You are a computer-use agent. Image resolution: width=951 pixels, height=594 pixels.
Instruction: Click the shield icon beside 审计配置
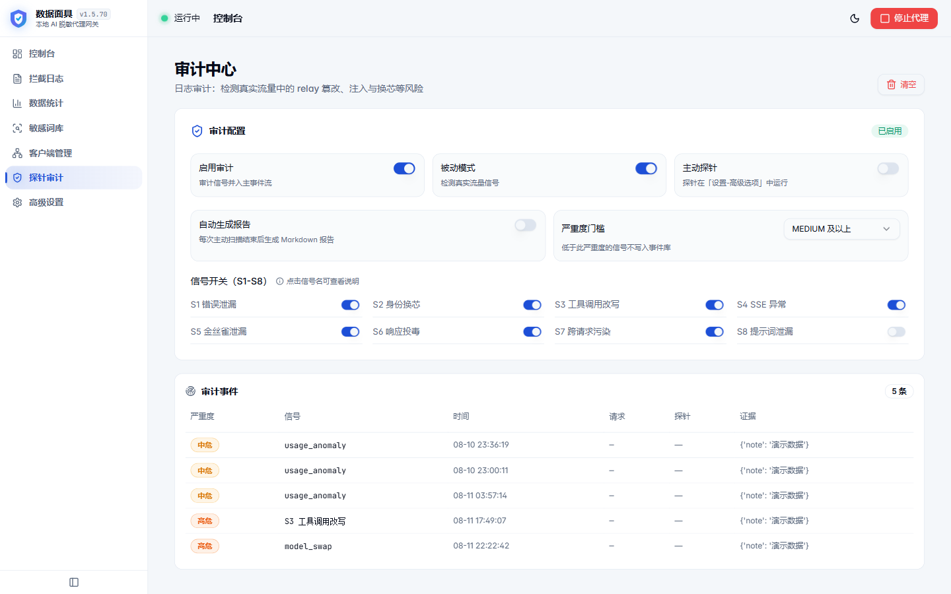click(197, 131)
